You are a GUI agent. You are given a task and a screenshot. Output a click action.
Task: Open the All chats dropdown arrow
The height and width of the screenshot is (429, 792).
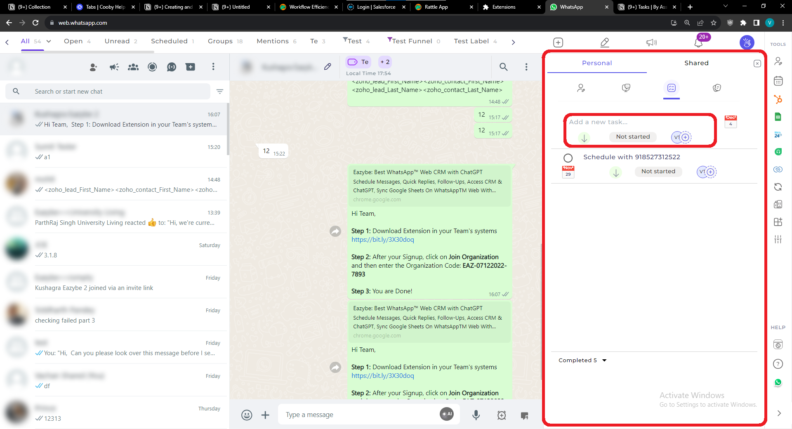[49, 41]
